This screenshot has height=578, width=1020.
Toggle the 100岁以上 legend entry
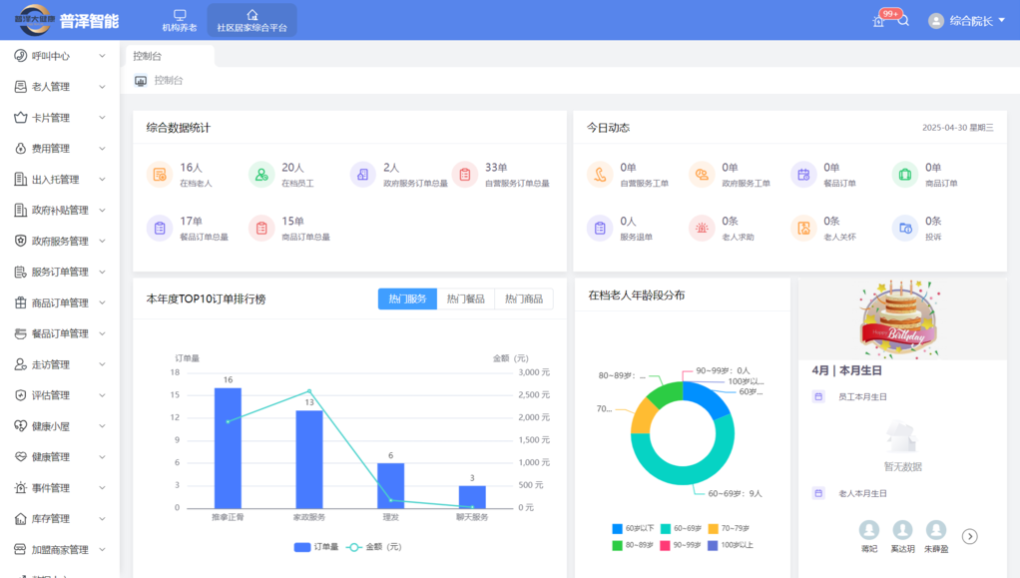(x=731, y=545)
